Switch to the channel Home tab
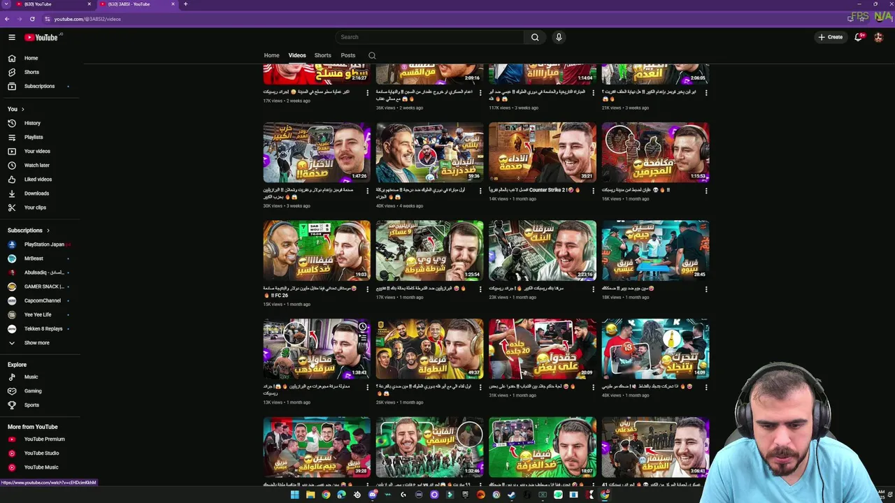Screen dimensions: 895x503 [271, 55]
